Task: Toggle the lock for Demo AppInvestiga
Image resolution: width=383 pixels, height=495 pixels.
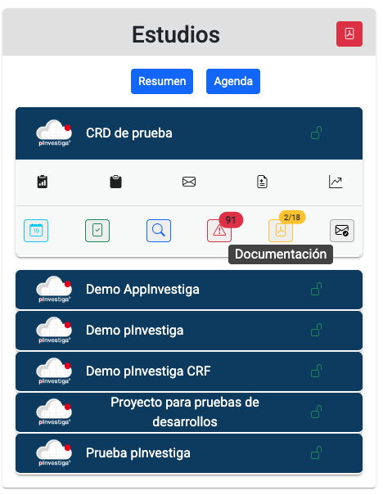Action: click(x=316, y=289)
